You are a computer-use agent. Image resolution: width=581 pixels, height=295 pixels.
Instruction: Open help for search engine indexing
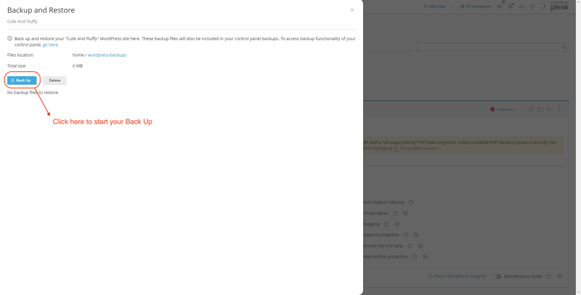[x=411, y=203]
